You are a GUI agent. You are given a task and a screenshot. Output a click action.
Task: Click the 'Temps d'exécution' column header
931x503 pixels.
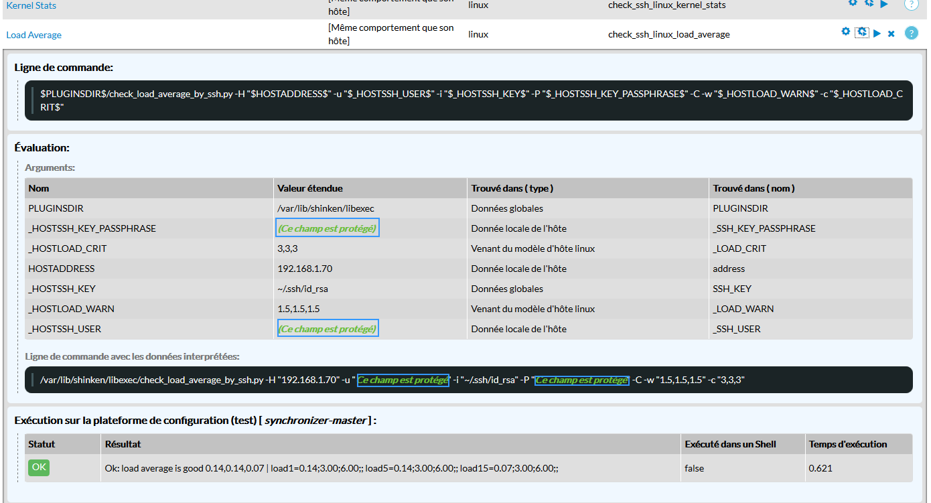[x=847, y=444]
